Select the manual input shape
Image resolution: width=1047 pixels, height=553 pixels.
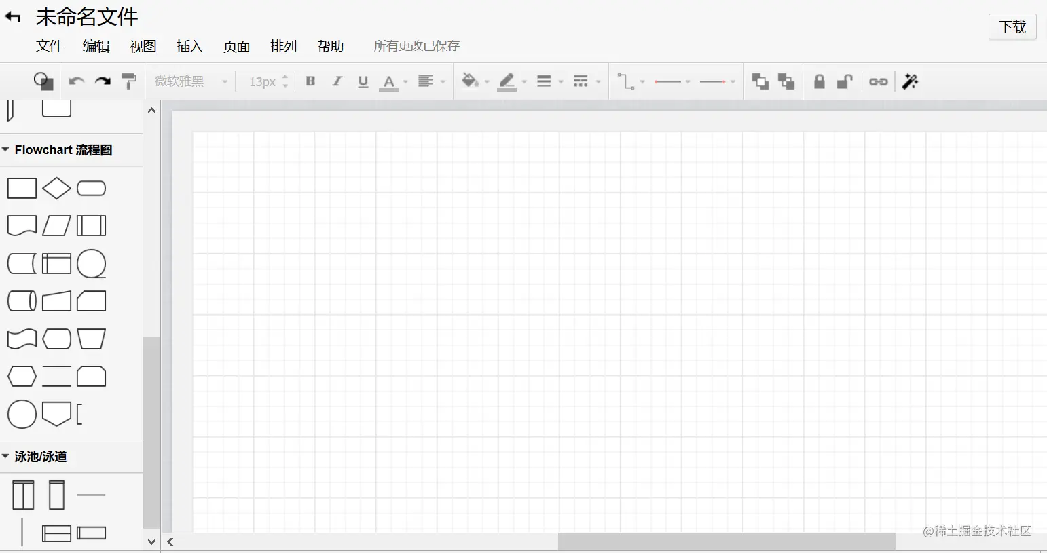pos(56,301)
